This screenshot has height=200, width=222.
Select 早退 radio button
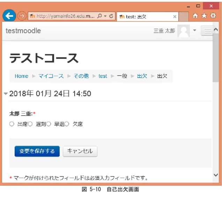[49, 124]
